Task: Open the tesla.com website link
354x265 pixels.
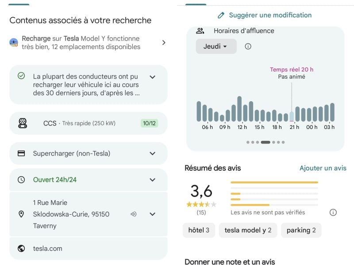Action: pos(48,249)
